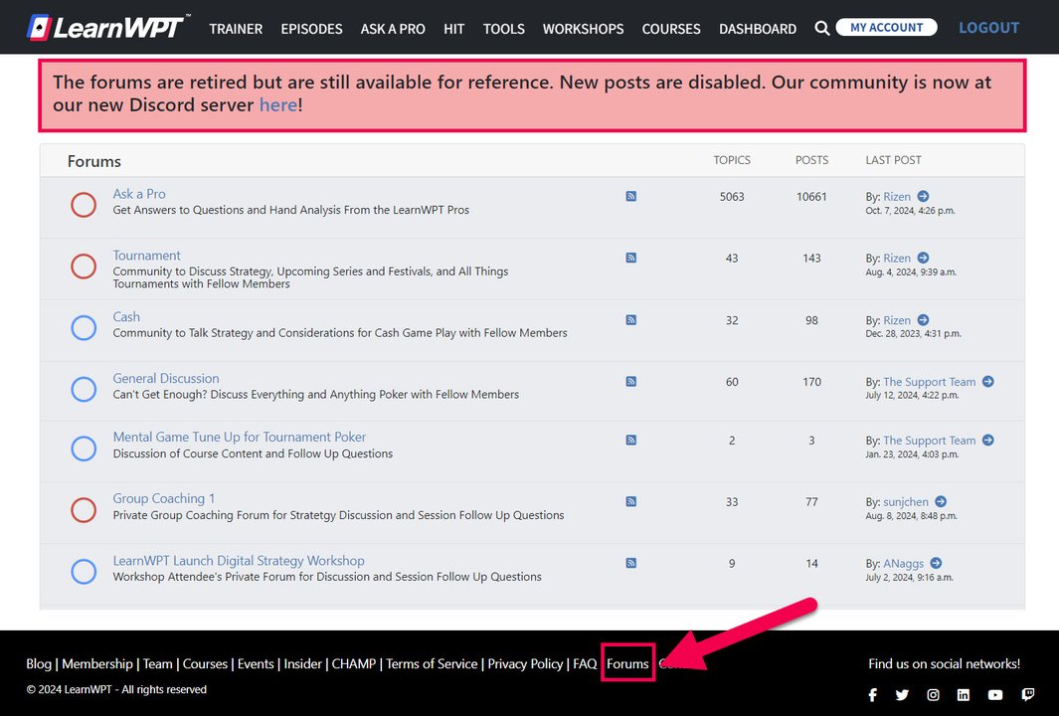
Task: Open Mental Game Tune Up for Tournament Poker
Action: pos(239,437)
